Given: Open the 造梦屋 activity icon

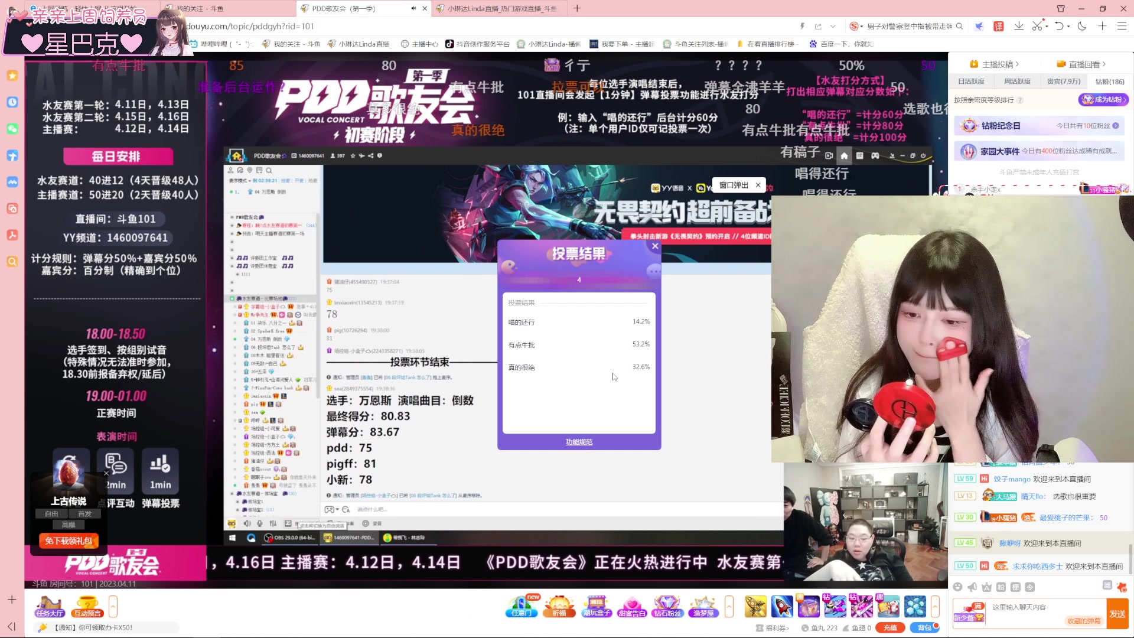Looking at the screenshot, I should coord(703,606).
